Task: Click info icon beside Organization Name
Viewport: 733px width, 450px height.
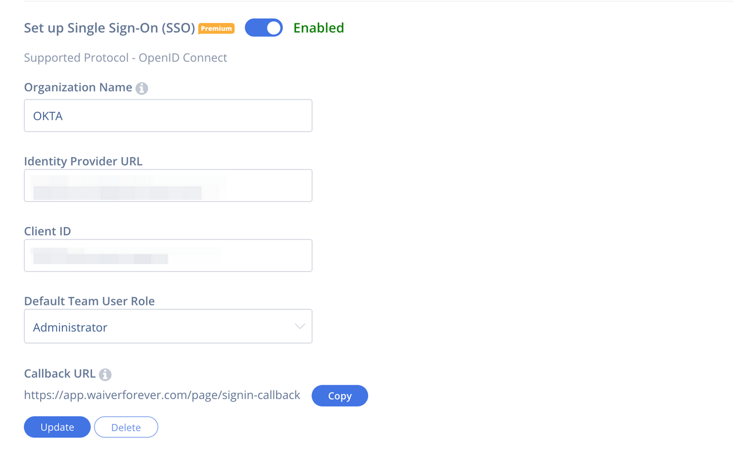Action: tap(141, 88)
